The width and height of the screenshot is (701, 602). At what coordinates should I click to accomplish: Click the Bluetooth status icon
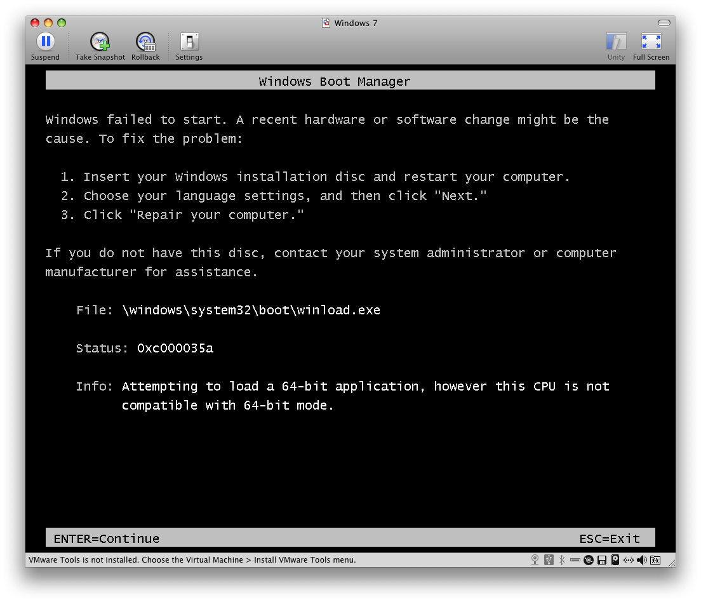(562, 559)
